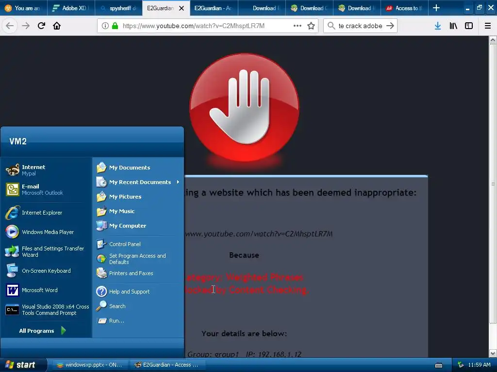
Task: Toggle the browser sidebar view
Action: (469, 26)
